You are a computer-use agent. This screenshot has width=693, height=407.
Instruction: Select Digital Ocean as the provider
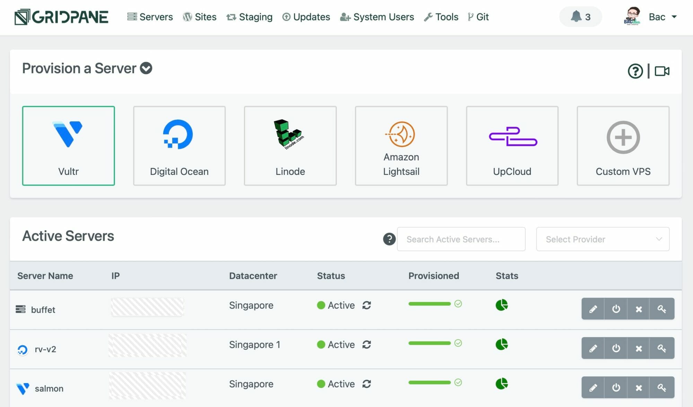[x=179, y=146]
